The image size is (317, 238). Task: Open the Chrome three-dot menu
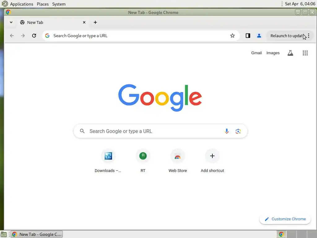pyautogui.click(x=309, y=36)
